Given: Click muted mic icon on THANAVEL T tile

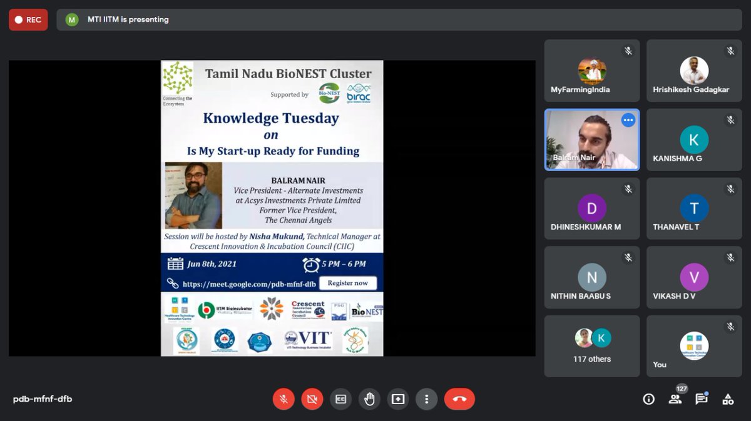Looking at the screenshot, I should point(730,189).
